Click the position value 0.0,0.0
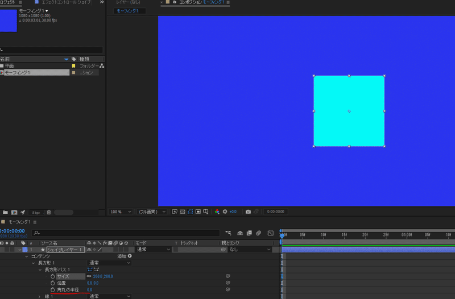Image resolution: width=455 pixels, height=299 pixels. (93, 283)
